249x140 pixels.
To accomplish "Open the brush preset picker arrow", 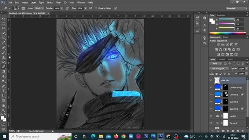I will pos(18,8).
